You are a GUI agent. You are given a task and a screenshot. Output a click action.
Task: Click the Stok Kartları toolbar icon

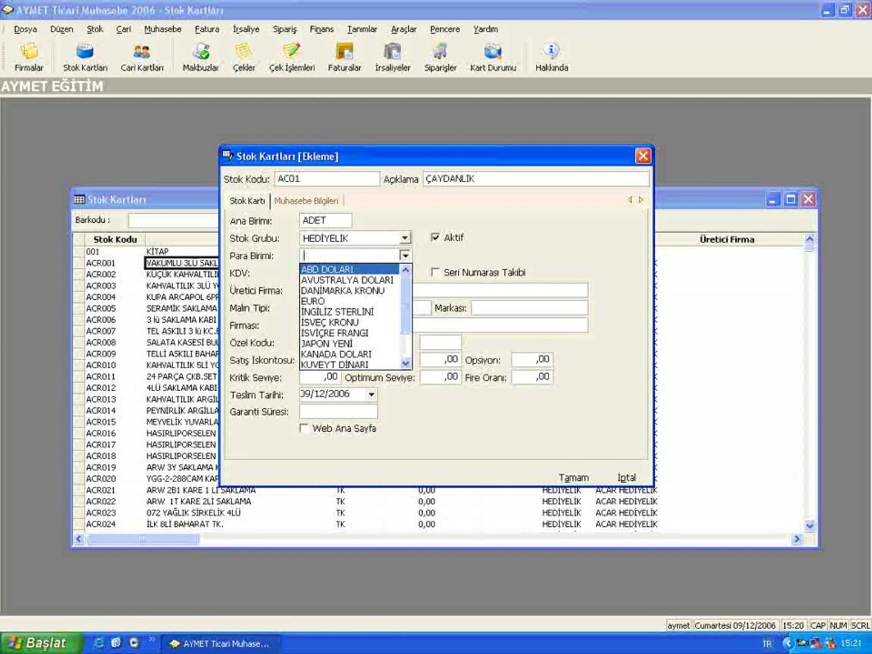[x=85, y=57]
